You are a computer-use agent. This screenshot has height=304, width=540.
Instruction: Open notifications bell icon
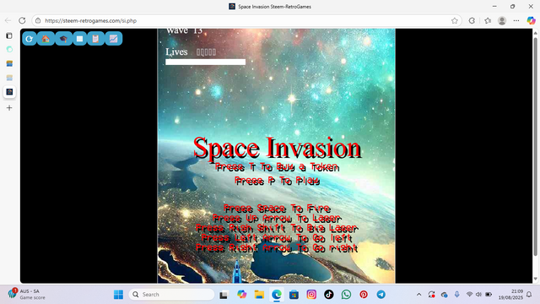coord(529,295)
